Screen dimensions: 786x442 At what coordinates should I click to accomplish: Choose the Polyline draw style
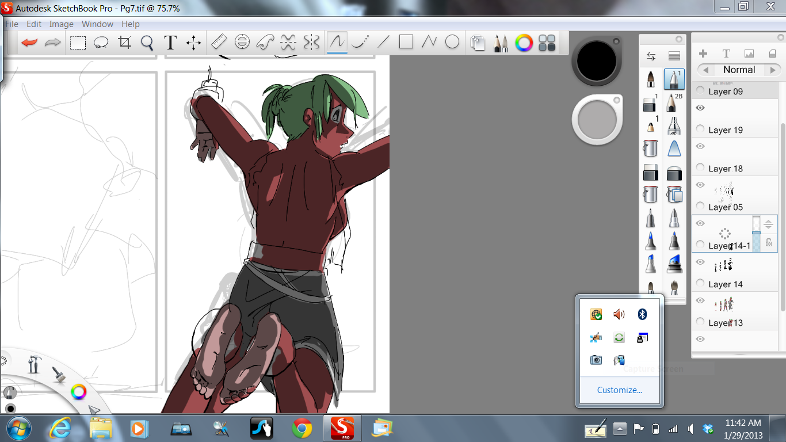coord(429,42)
